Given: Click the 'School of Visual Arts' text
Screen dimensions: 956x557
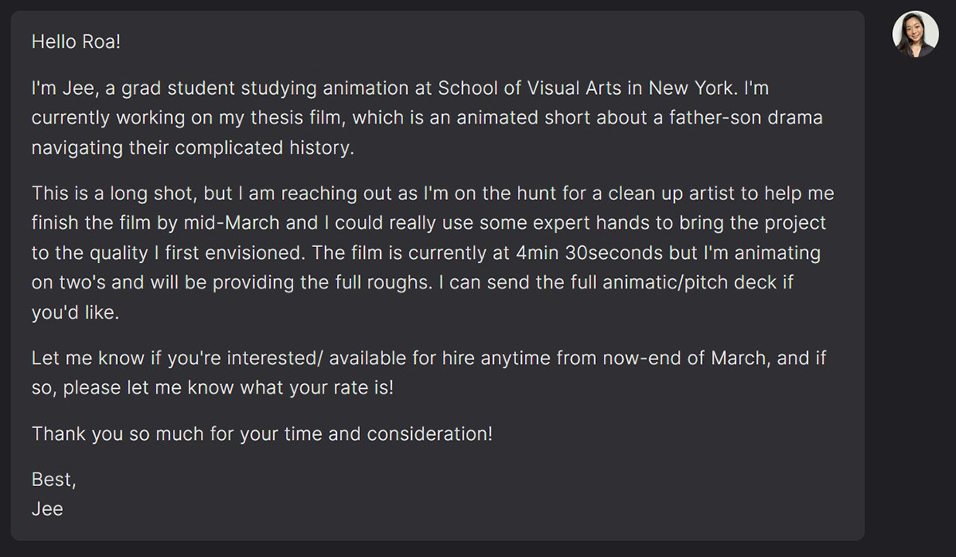Looking at the screenshot, I should [528, 88].
